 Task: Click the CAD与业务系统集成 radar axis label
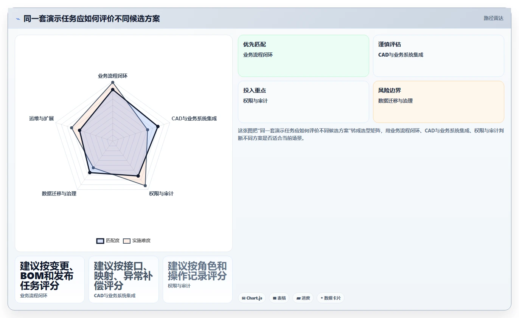(x=194, y=118)
